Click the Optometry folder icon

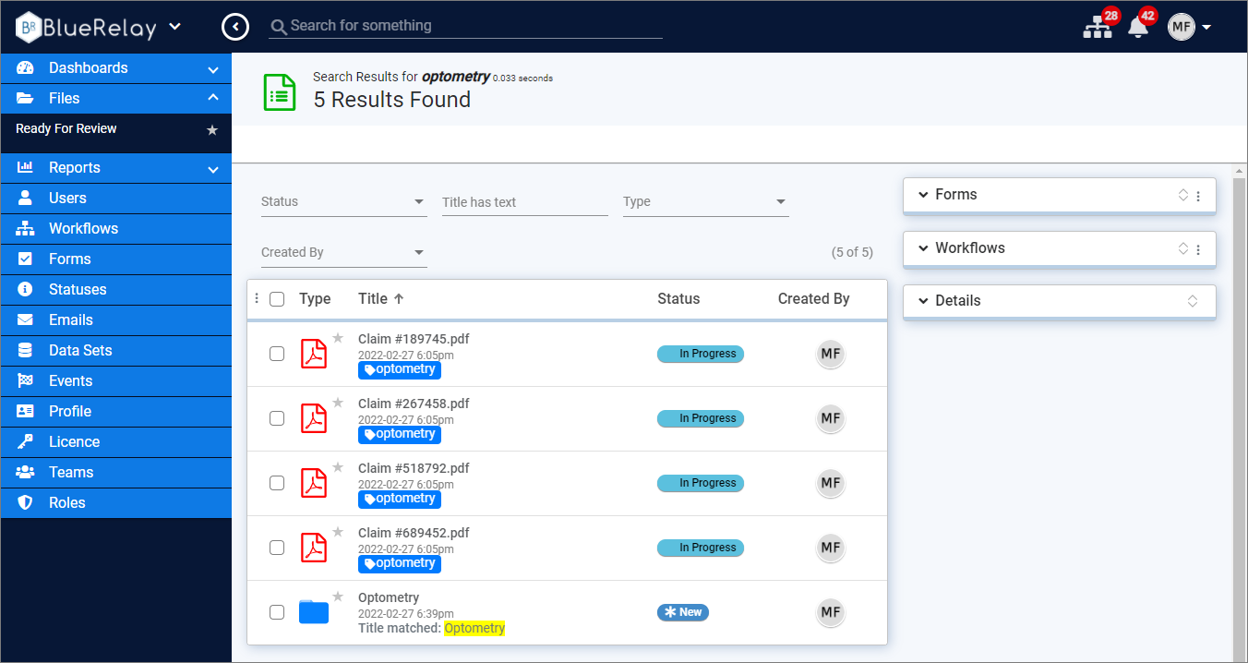(314, 611)
